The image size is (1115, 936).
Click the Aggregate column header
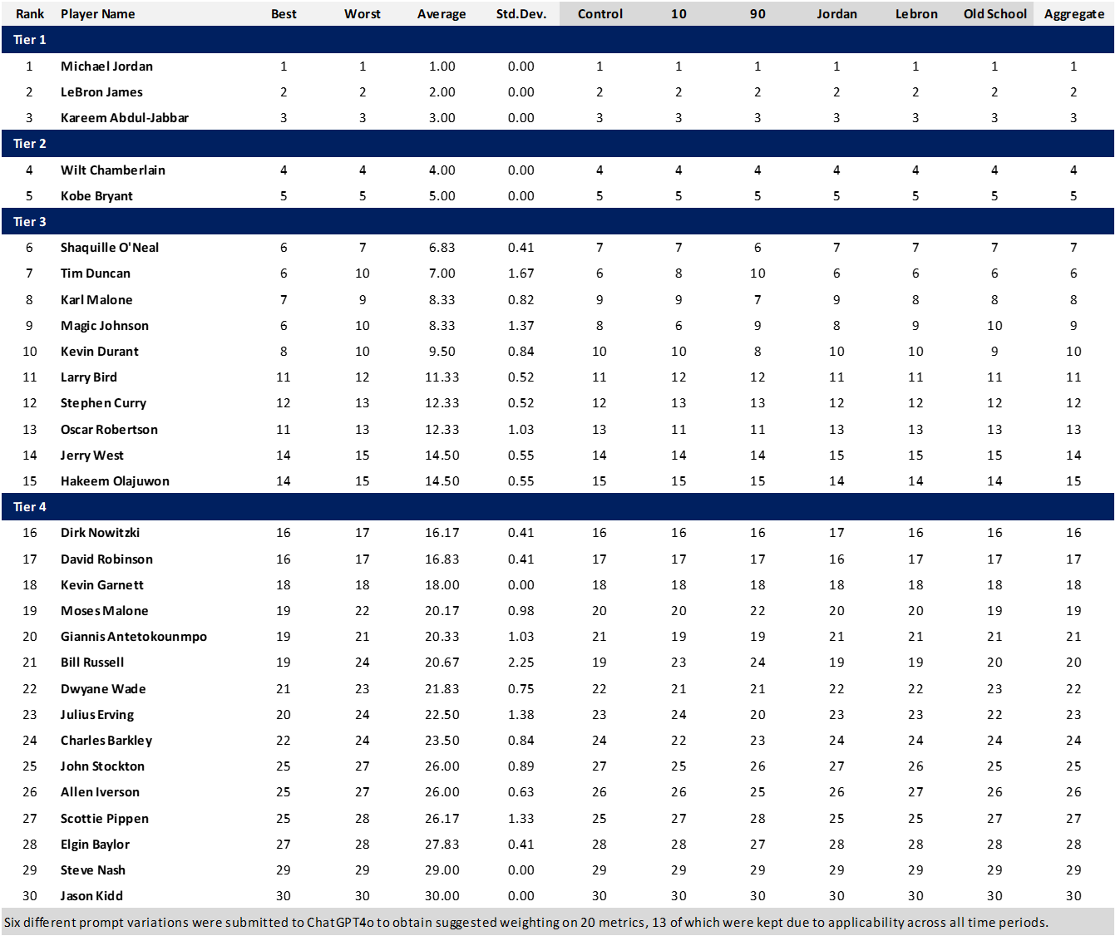pyautogui.click(x=1074, y=14)
